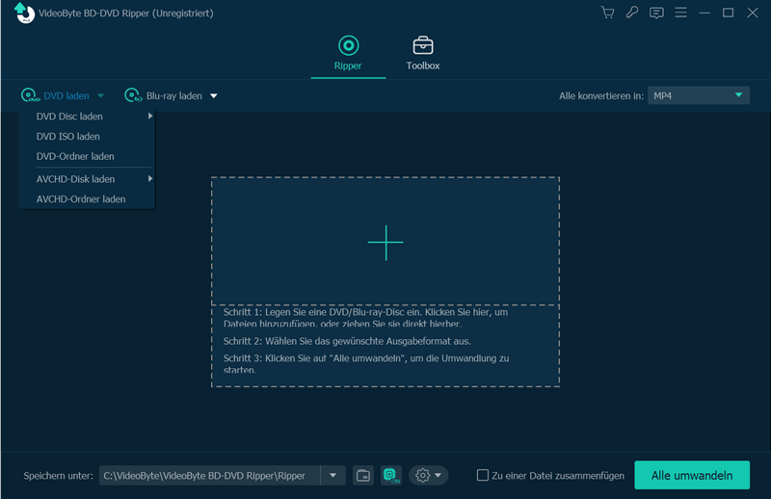Select 'DVD ISO laden' menu entry
Image resolution: width=771 pixels, height=499 pixels.
point(68,137)
